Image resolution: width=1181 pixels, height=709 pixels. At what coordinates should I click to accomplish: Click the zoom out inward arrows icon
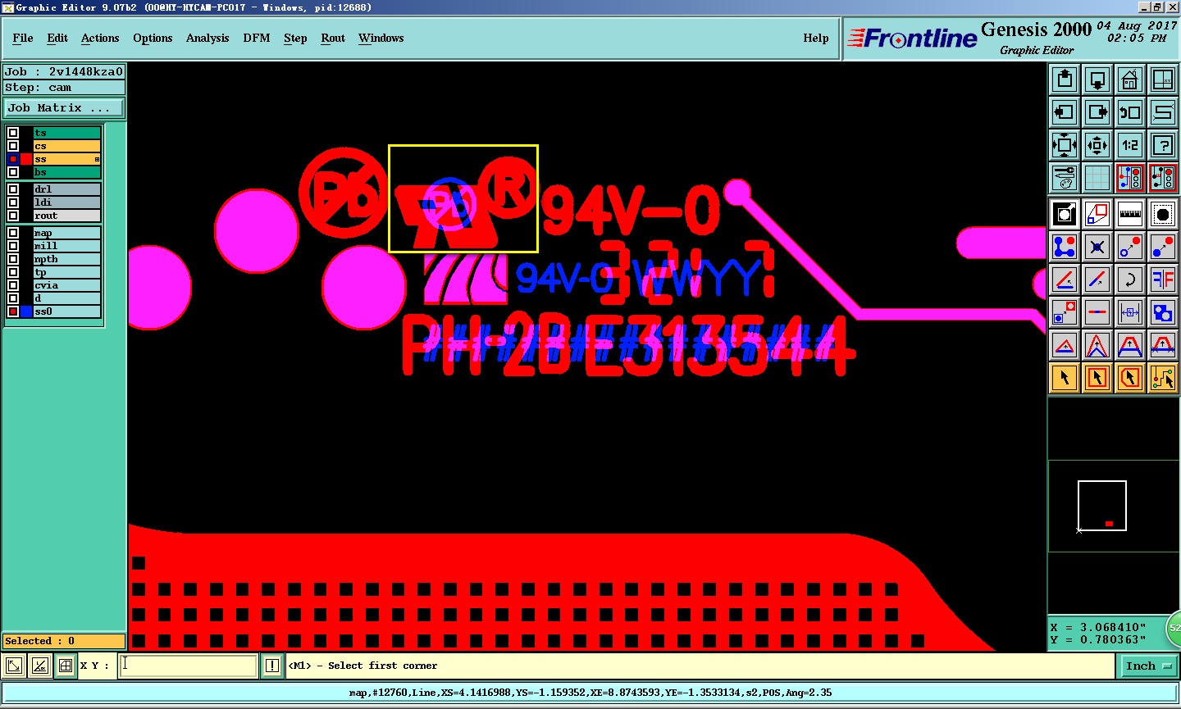click(1097, 145)
